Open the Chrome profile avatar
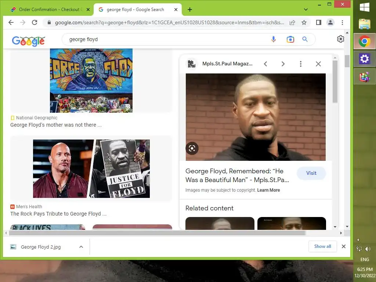Viewport: 376px width, 282px height. tap(330, 22)
